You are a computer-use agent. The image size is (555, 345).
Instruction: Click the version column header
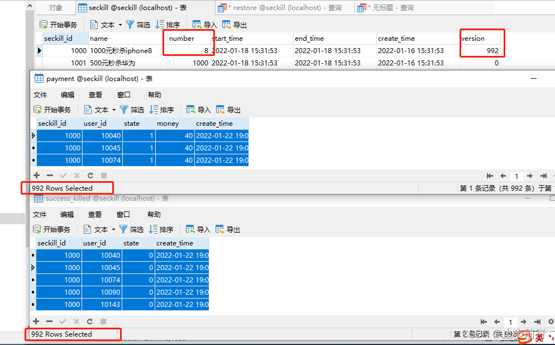480,38
